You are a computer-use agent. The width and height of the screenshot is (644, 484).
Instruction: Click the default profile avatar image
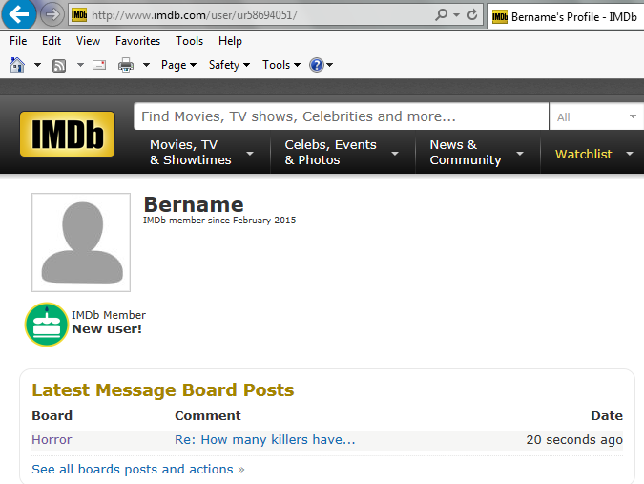(x=81, y=242)
